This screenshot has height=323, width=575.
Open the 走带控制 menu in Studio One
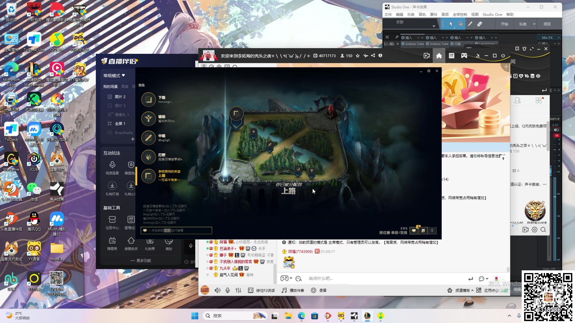pyautogui.click(x=460, y=14)
